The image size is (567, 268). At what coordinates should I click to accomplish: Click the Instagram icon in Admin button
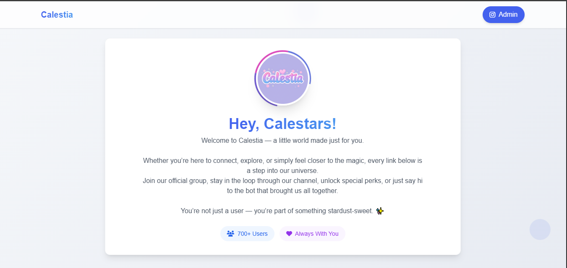click(x=492, y=15)
